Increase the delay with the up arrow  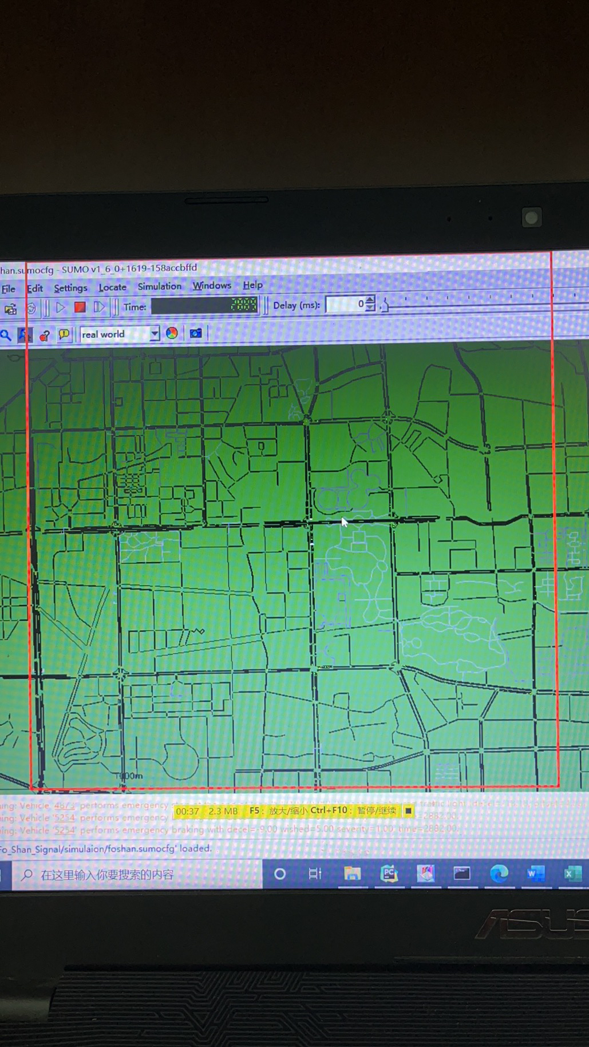(x=371, y=299)
